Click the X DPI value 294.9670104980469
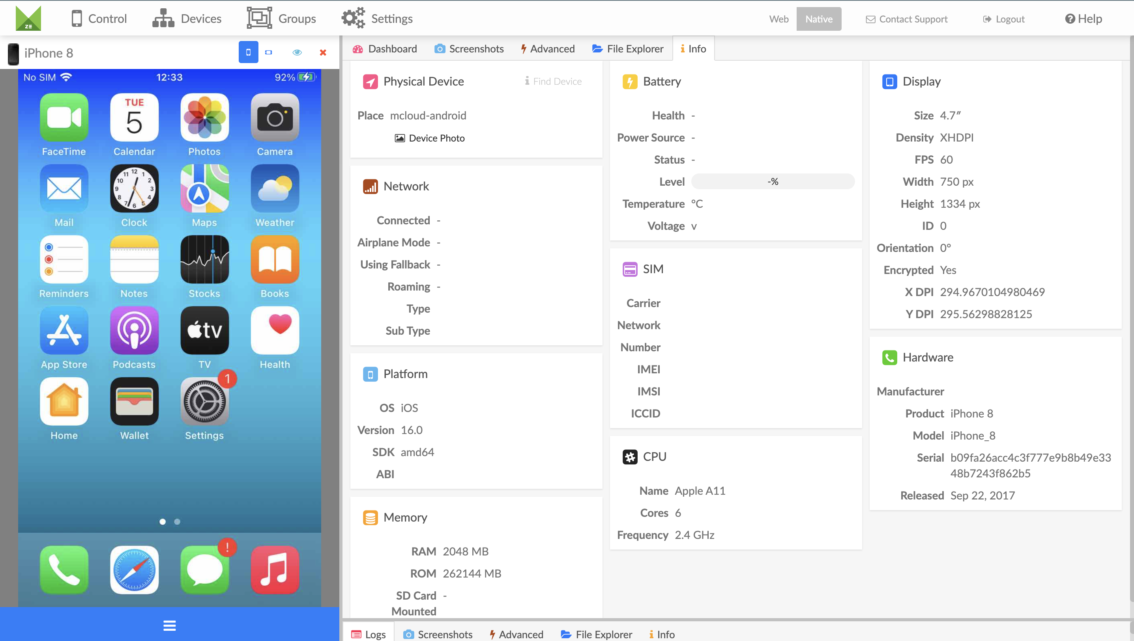 click(x=992, y=292)
